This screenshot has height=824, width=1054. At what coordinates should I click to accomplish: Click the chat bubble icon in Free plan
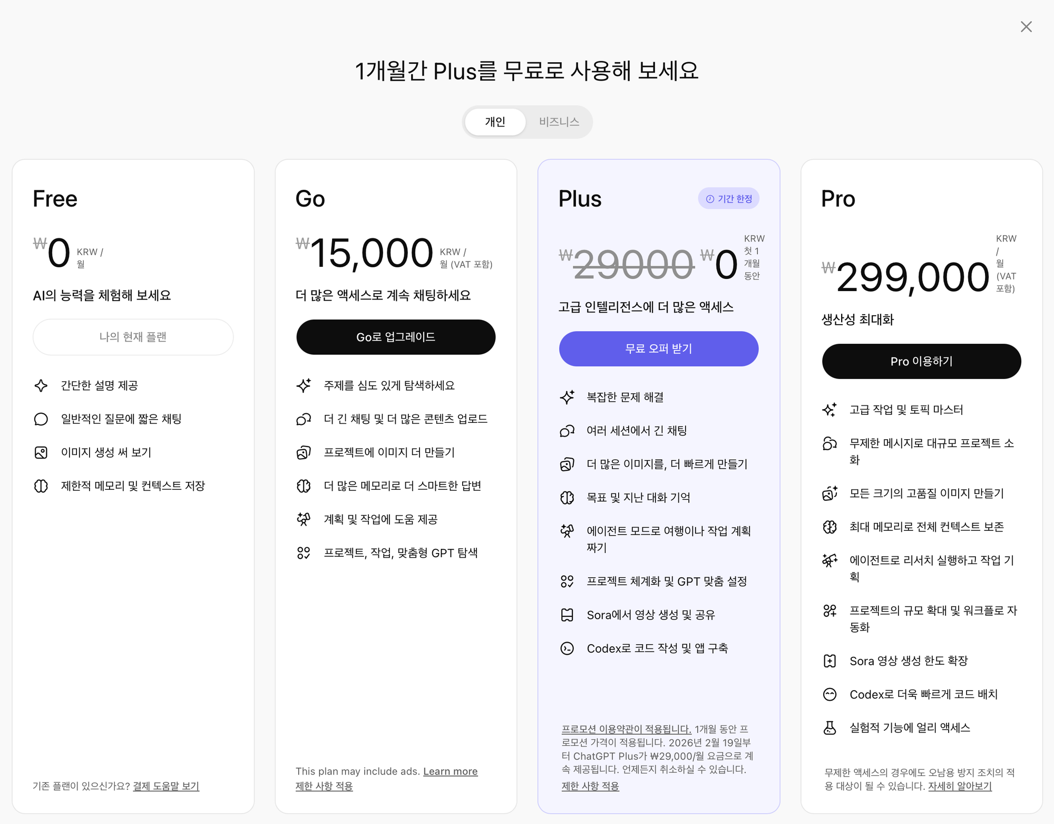pos(41,419)
